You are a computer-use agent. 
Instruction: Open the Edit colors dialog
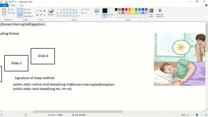(x=151, y=13)
